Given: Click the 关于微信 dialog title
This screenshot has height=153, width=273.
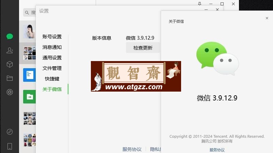Looking at the screenshot, I should (176, 21).
